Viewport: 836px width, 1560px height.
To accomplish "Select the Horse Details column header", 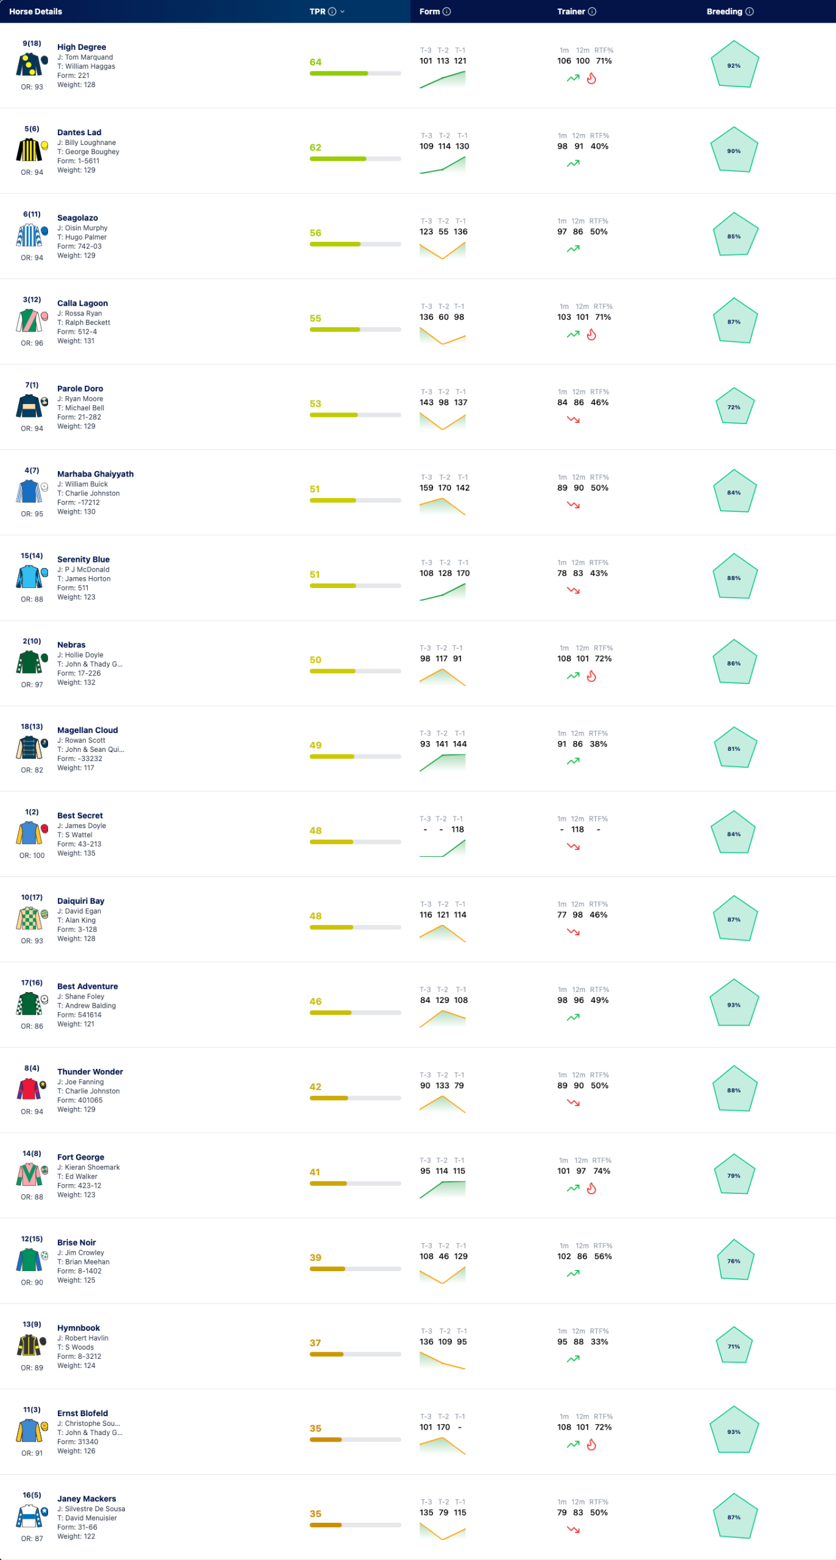I will (35, 12).
